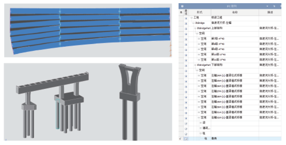Expand the 第7联-4*40 space node
286x145 pixels.
[199, 39]
